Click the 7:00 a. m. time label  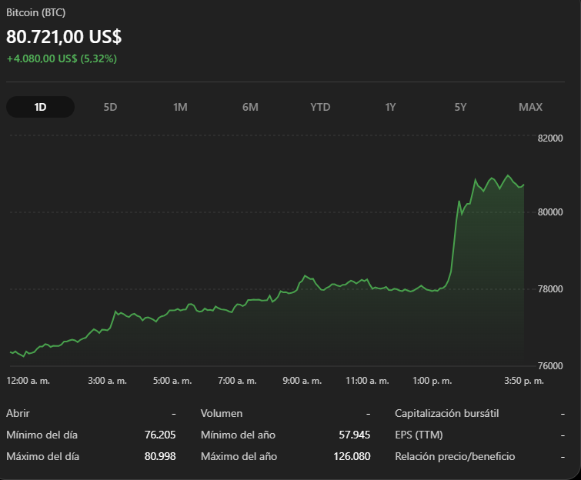tap(238, 381)
